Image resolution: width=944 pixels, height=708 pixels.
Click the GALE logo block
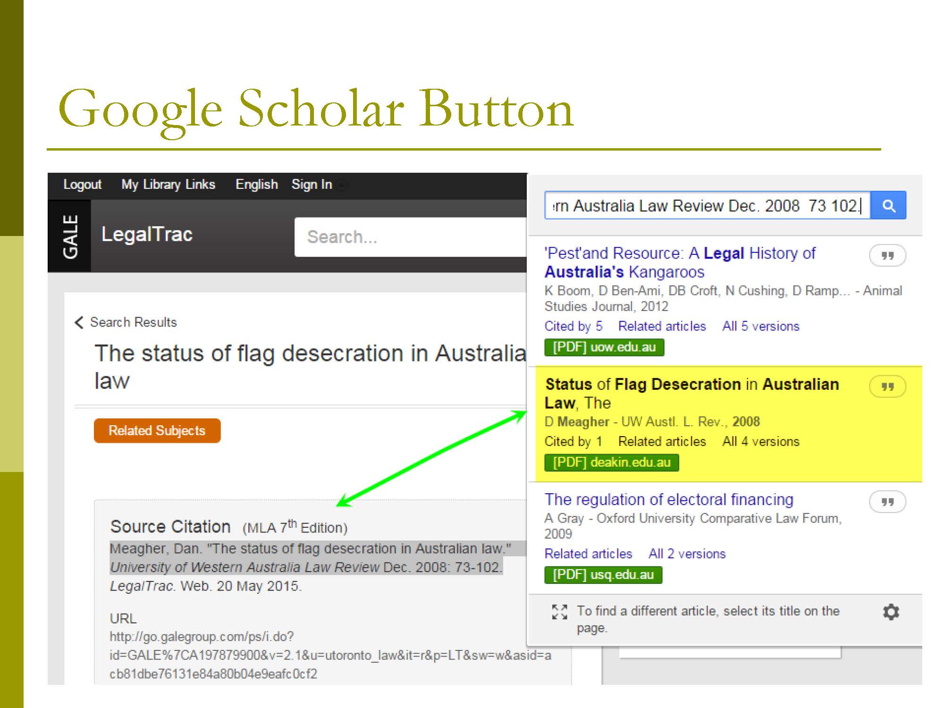[x=69, y=236]
